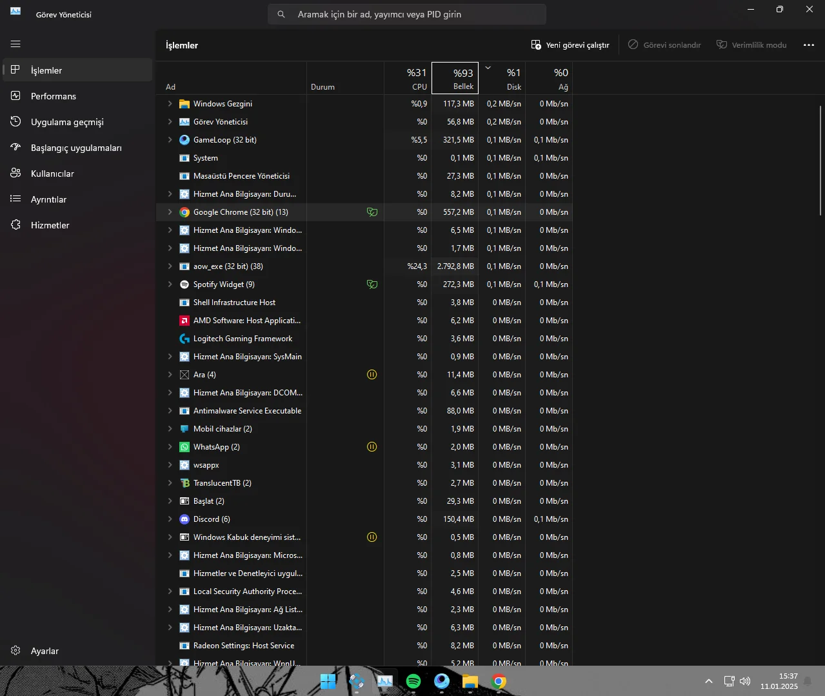The image size is (825, 696).
Task: Open the Kullanıcılar page
Action: coord(77,174)
